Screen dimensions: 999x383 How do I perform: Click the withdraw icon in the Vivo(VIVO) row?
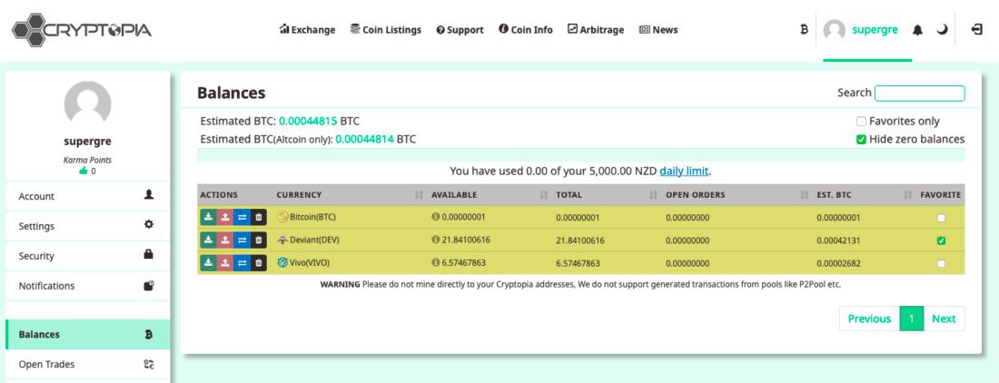pos(225,263)
